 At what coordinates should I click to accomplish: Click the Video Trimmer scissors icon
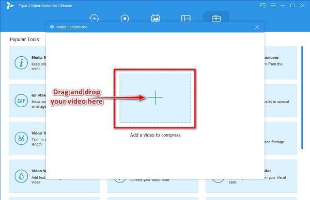[21, 139]
